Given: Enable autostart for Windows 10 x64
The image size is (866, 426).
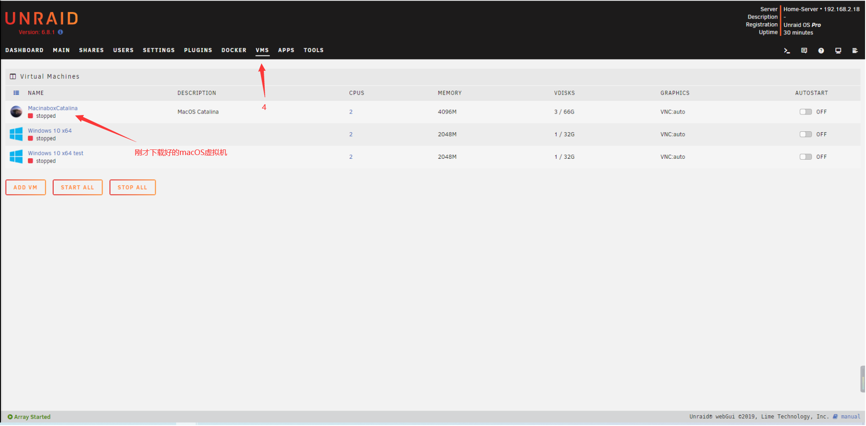Looking at the screenshot, I should pyautogui.click(x=805, y=134).
